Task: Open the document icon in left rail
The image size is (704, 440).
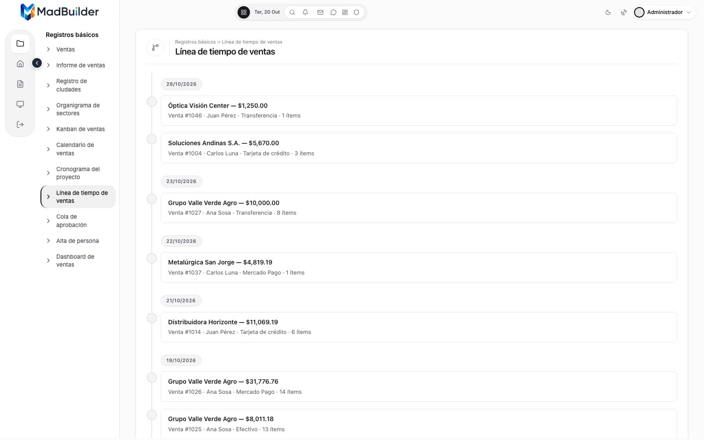Action: [20, 84]
